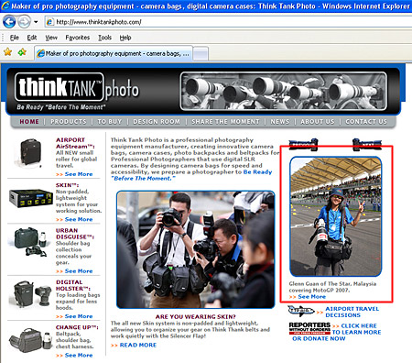Click the AIRPORT AirStream heading
This screenshot has width=412, height=363.
coord(75,143)
